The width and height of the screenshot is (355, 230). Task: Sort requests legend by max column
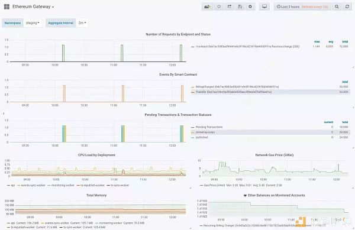pos(317,41)
